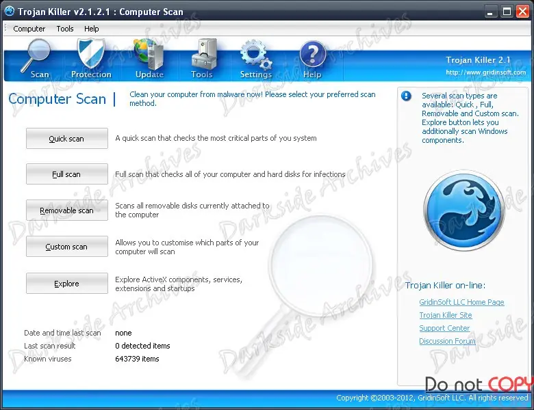Start a Quick scan
Screen dimensions: 534x410
[x=67, y=138]
